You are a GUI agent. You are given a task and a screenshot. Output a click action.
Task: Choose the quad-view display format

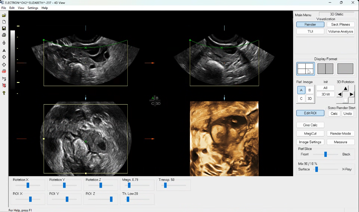pyautogui.click(x=305, y=69)
